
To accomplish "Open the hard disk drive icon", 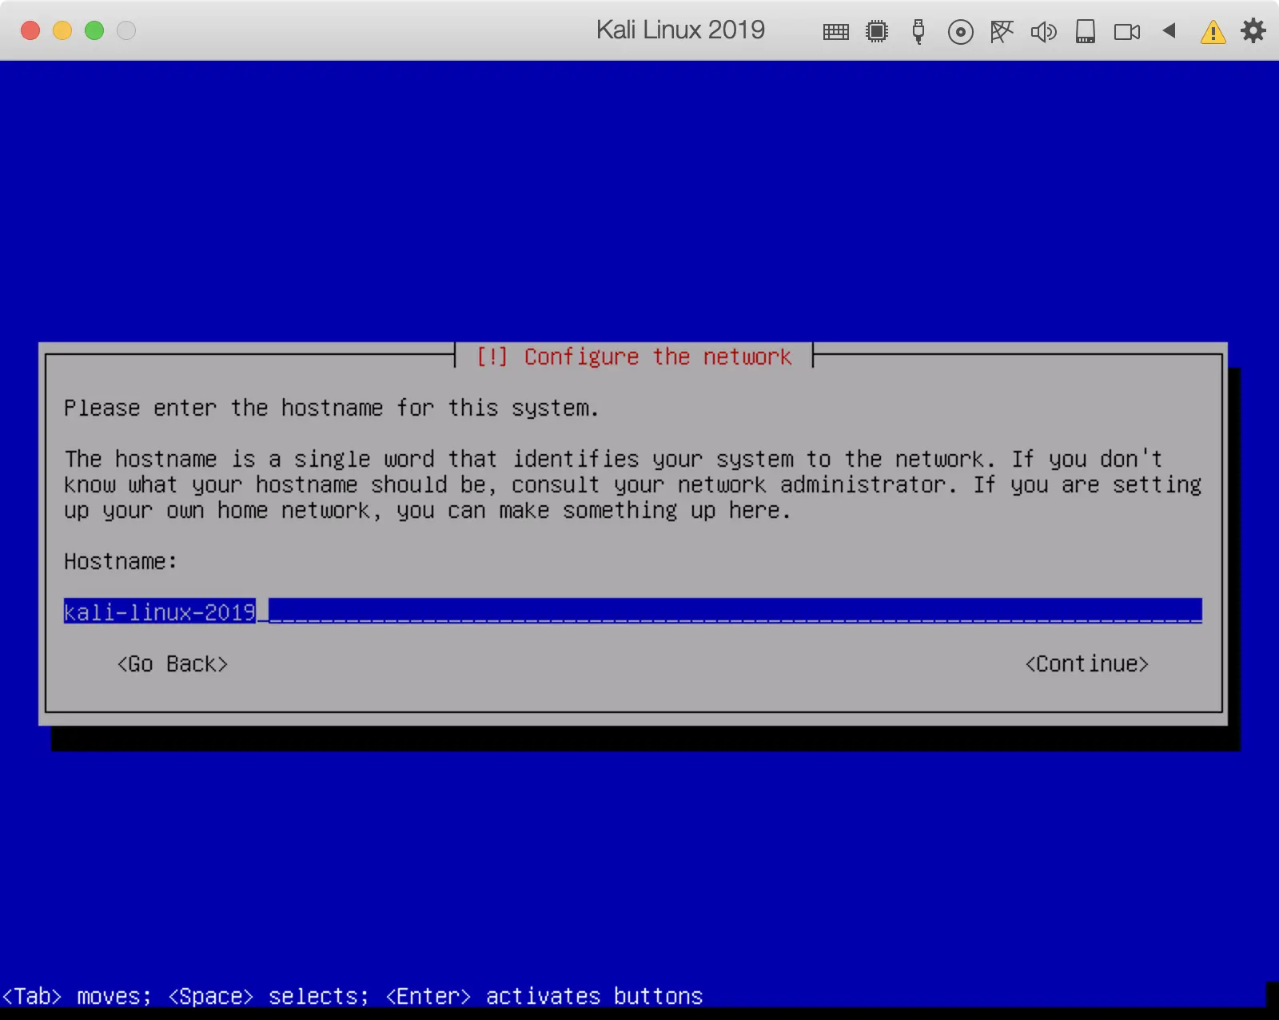I will [1085, 32].
